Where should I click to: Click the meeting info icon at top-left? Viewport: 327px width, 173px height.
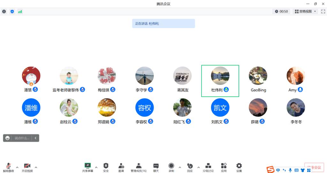point(4,11)
